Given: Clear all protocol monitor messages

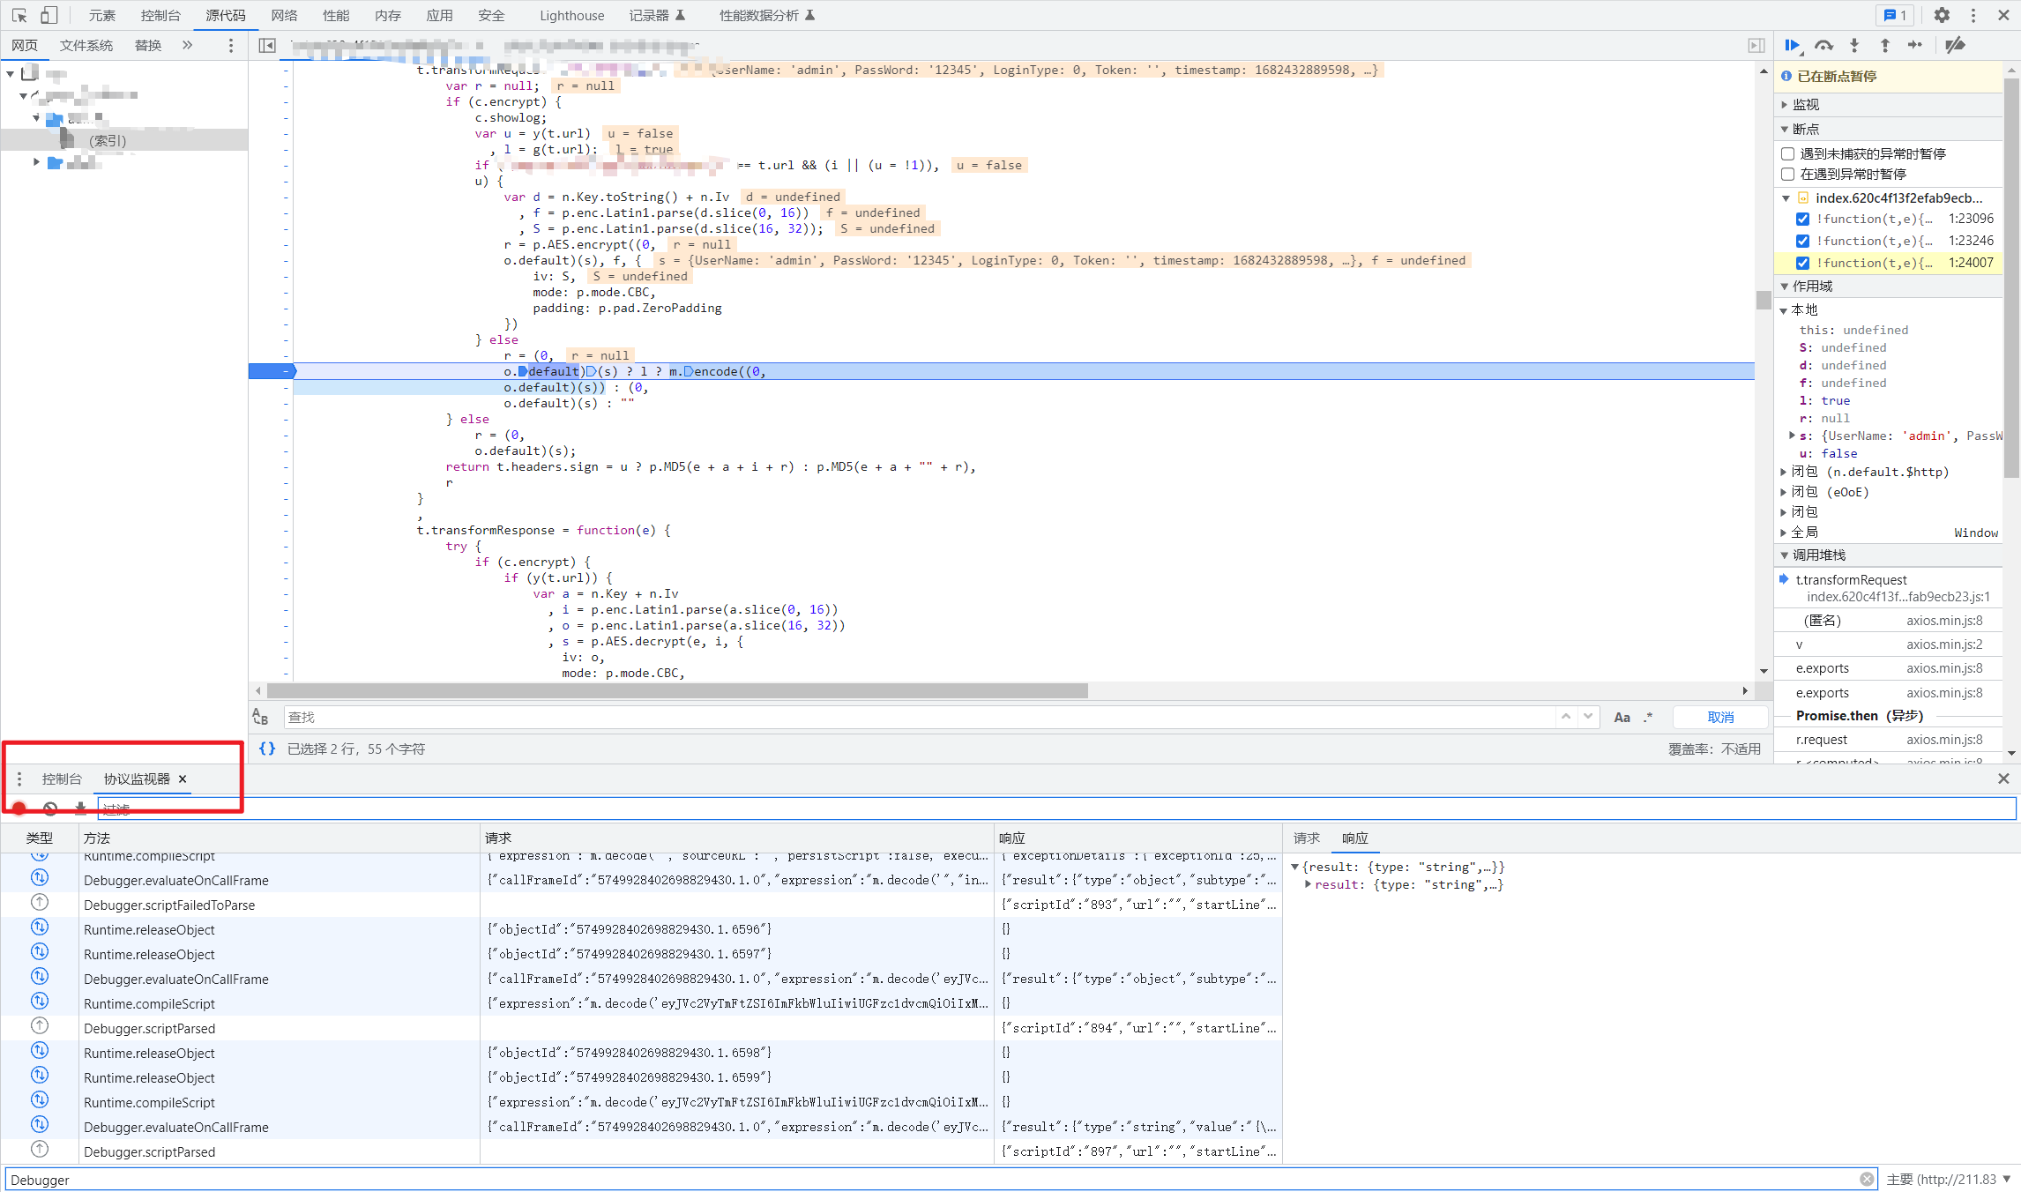Looking at the screenshot, I should pos(50,808).
